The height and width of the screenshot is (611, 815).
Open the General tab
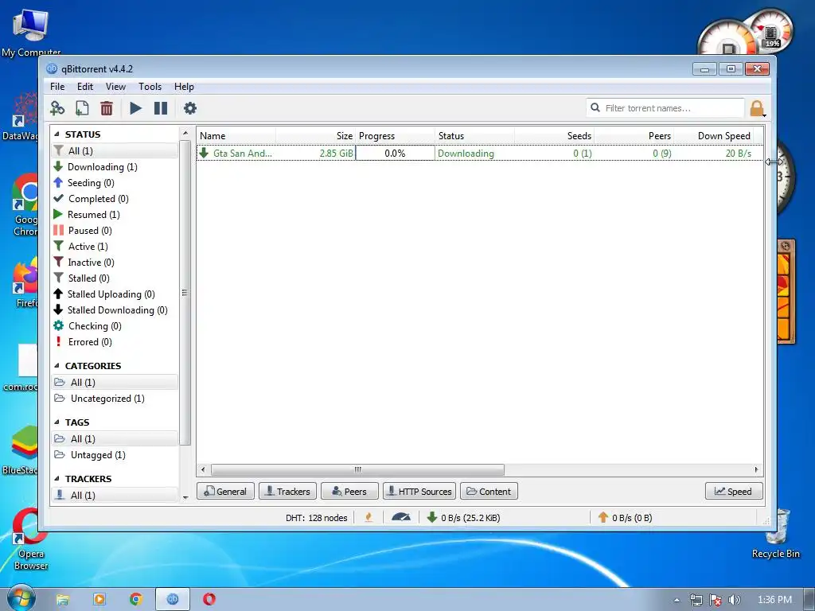225,492
